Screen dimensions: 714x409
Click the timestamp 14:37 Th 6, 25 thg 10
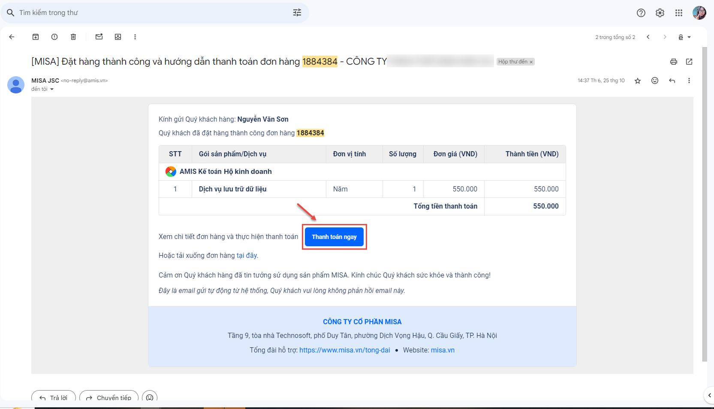[601, 81]
